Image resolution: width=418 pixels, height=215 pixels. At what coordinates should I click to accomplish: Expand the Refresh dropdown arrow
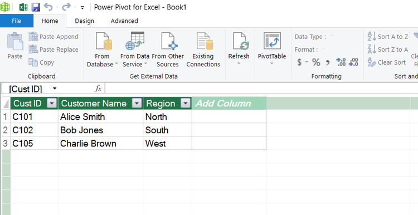[239, 63]
